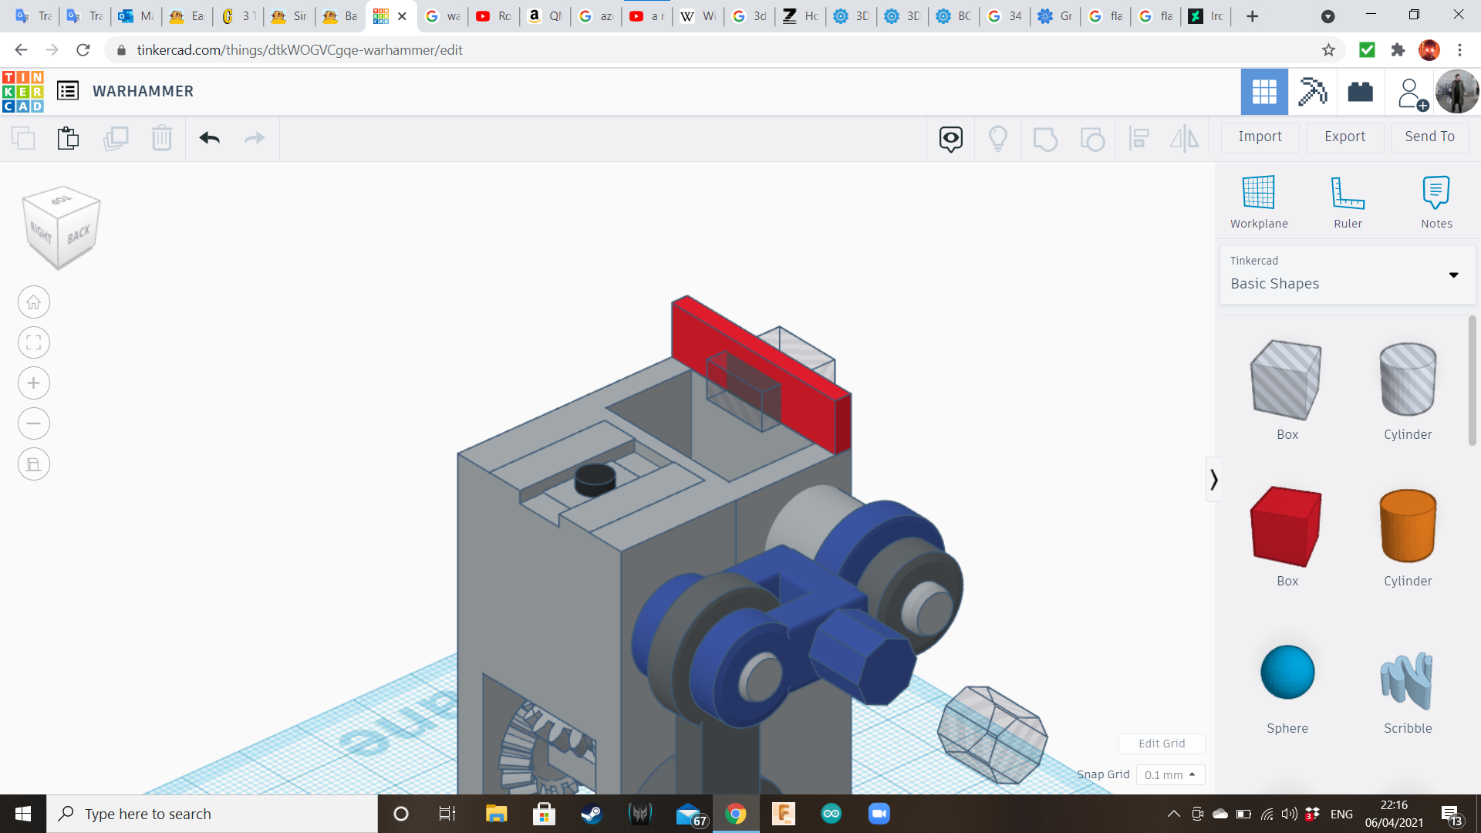Open the Snap Grid 0.1 mm dropdown

[x=1169, y=774]
